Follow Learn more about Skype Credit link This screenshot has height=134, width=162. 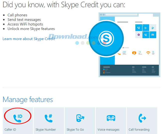pyautogui.click(x=29, y=39)
